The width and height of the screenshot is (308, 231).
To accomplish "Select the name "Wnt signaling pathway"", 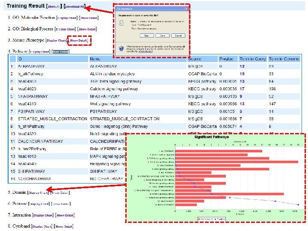I will click(x=110, y=104).
